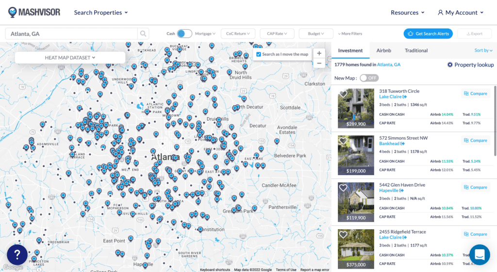This screenshot has width=497, height=272.
Task: Click the Export button
Action: 475,33
